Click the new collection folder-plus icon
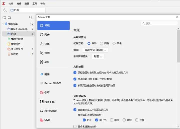 click(4, 18)
